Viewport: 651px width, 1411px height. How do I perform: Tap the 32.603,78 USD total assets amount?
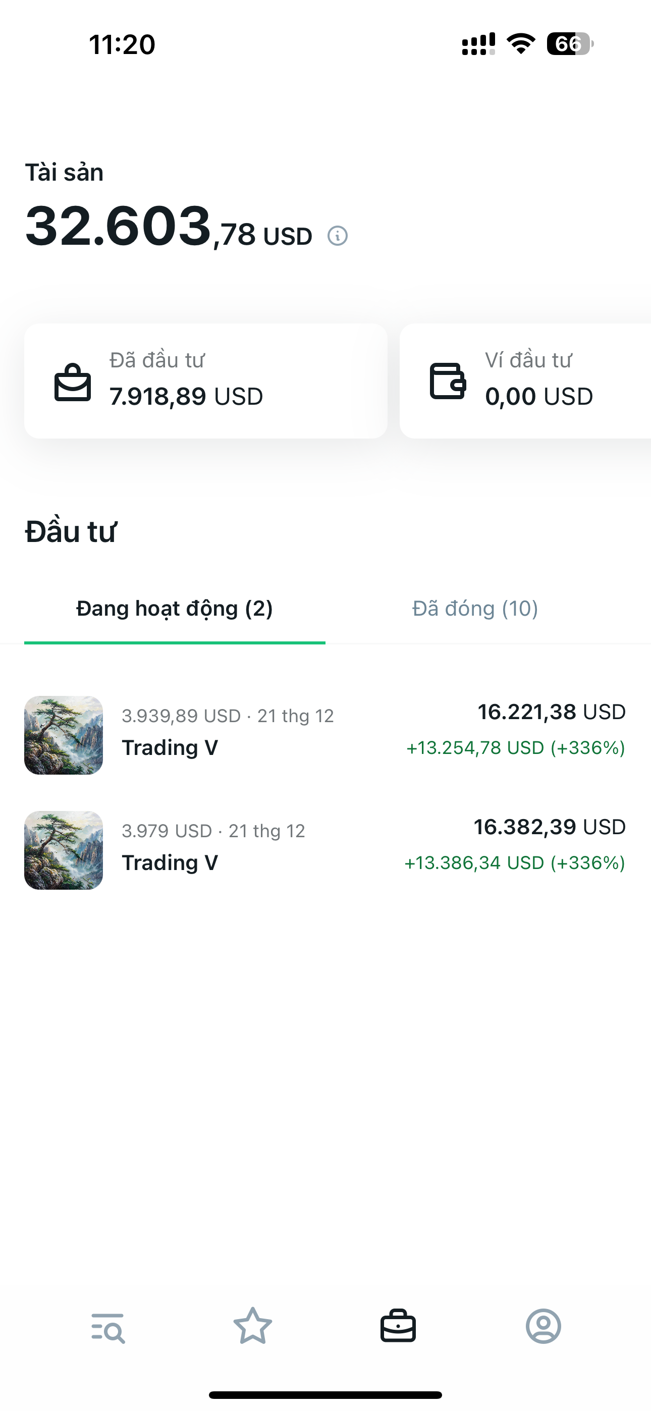[x=169, y=227]
